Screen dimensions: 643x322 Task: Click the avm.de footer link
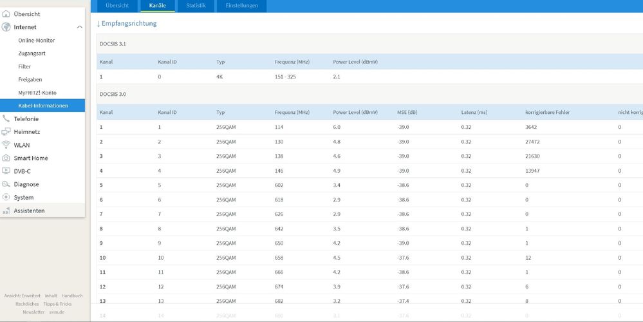[x=57, y=312]
